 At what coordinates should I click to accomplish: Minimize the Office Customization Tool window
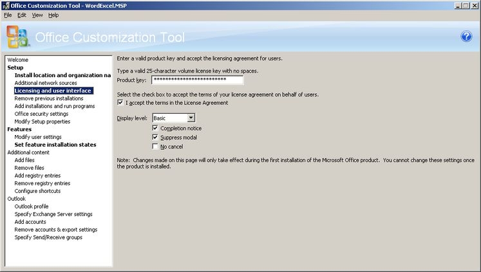(458, 5)
